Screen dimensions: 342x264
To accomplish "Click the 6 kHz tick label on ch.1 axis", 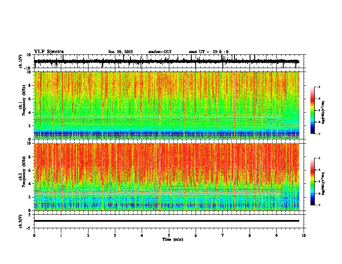I will [30, 99].
